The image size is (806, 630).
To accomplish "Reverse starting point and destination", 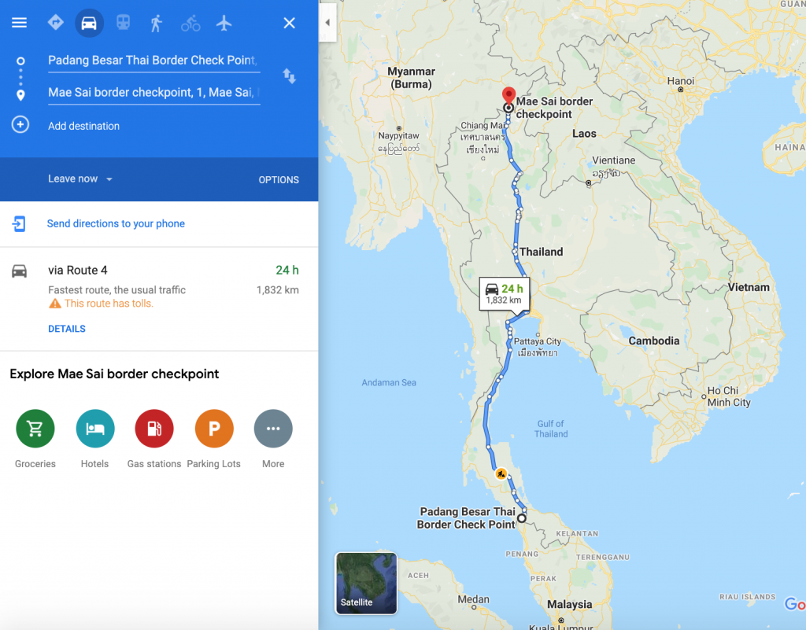I will [290, 76].
